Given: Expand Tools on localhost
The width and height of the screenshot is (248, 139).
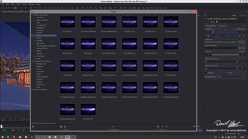Looking at the screenshot, I should tap(32, 90).
